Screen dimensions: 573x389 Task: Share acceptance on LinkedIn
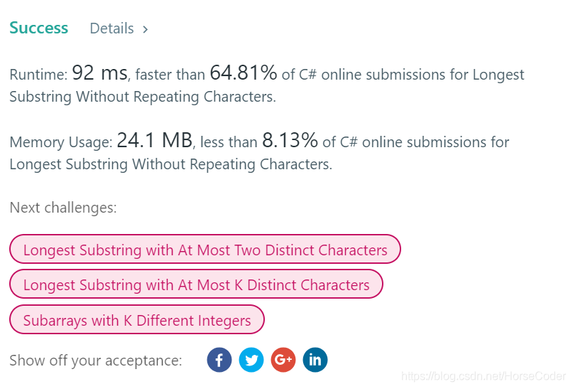(315, 360)
